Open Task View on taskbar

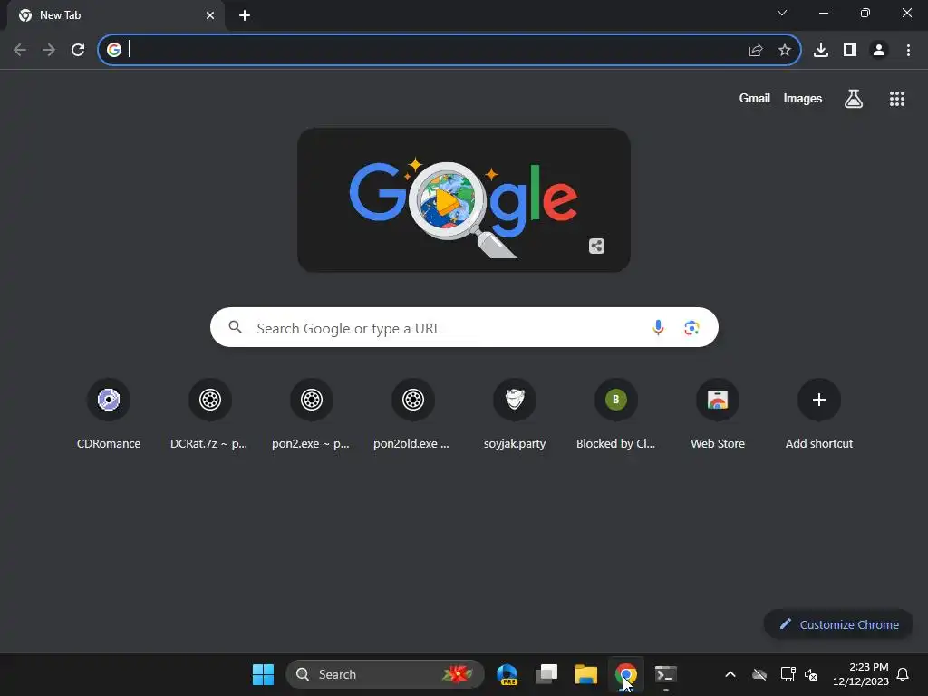coord(546,674)
